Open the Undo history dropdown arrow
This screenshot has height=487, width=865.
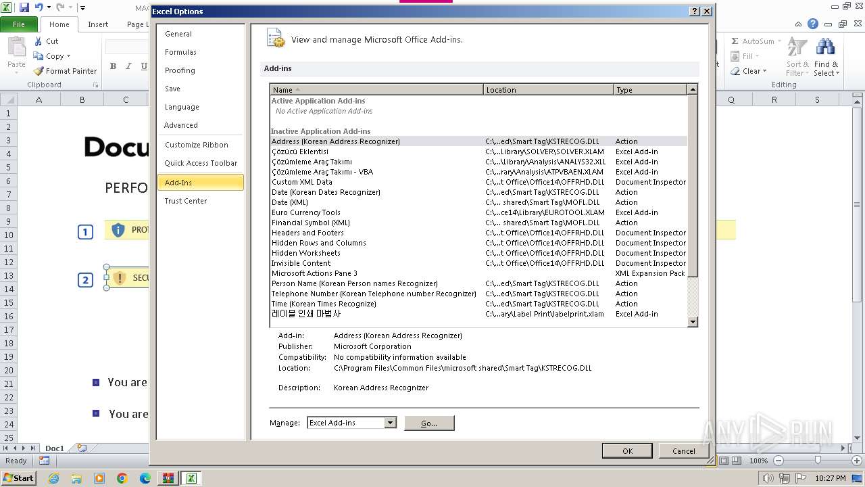click(49, 7)
